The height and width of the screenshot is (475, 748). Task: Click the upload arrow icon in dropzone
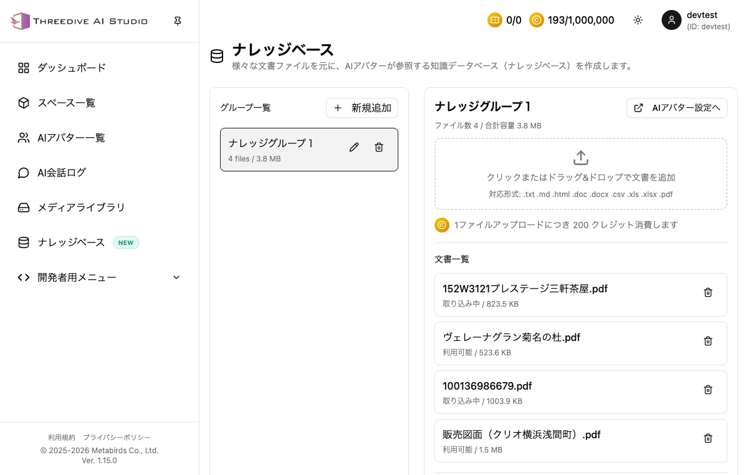pyautogui.click(x=581, y=158)
